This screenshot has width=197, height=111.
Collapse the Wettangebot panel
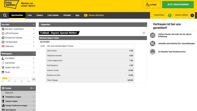pos(33,54)
